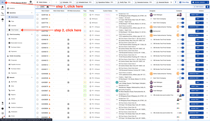Select checkbox for work order 6347773
The image size is (210, 121).
point(38,27)
